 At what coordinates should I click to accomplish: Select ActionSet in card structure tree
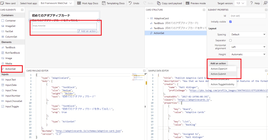point(176,33)
